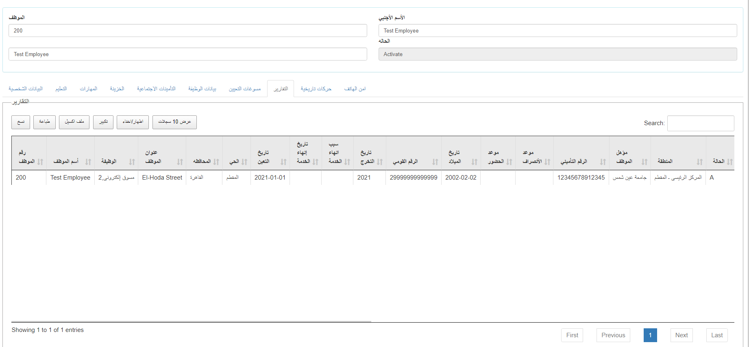The width and height of the screenshot is (749, 347).
Task: Click the horizontal table scrollbar
Action: [191, 321]
